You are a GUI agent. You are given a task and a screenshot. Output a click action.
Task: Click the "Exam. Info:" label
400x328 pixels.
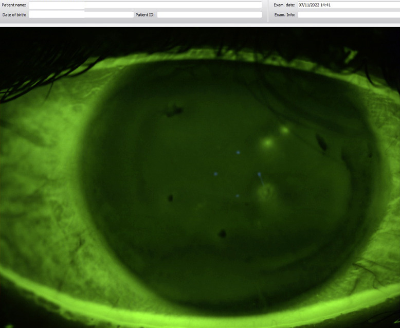coord(285,15)
